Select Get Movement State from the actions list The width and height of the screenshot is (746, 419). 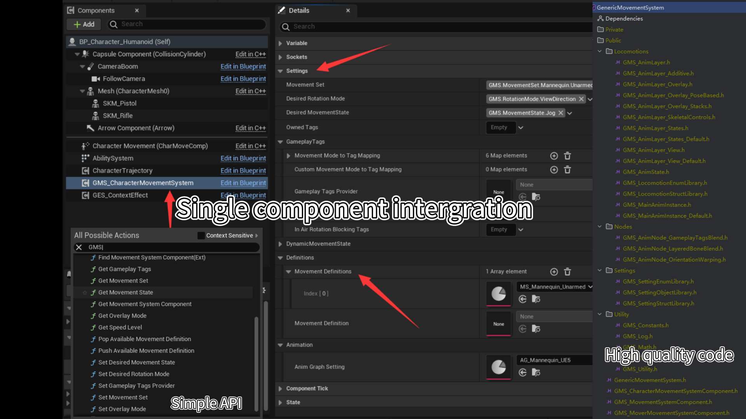click(125, 293)
